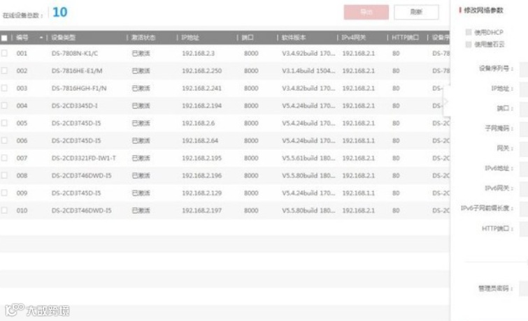The image size is (528, 321).
Task: Select device DS-2CD3345D-I
Action: 74,106
